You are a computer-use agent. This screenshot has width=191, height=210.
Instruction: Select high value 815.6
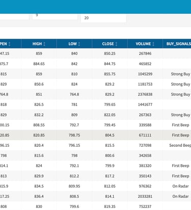click(x=39, y=155)
